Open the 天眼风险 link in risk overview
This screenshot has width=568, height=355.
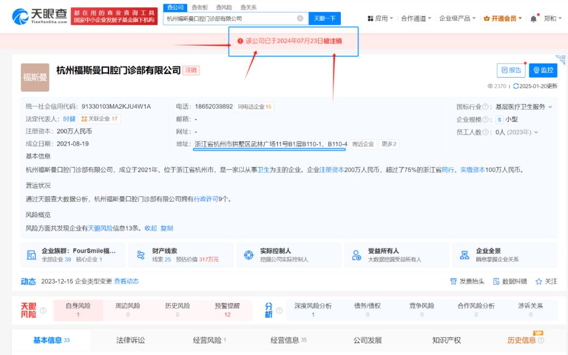pos(100,228)
